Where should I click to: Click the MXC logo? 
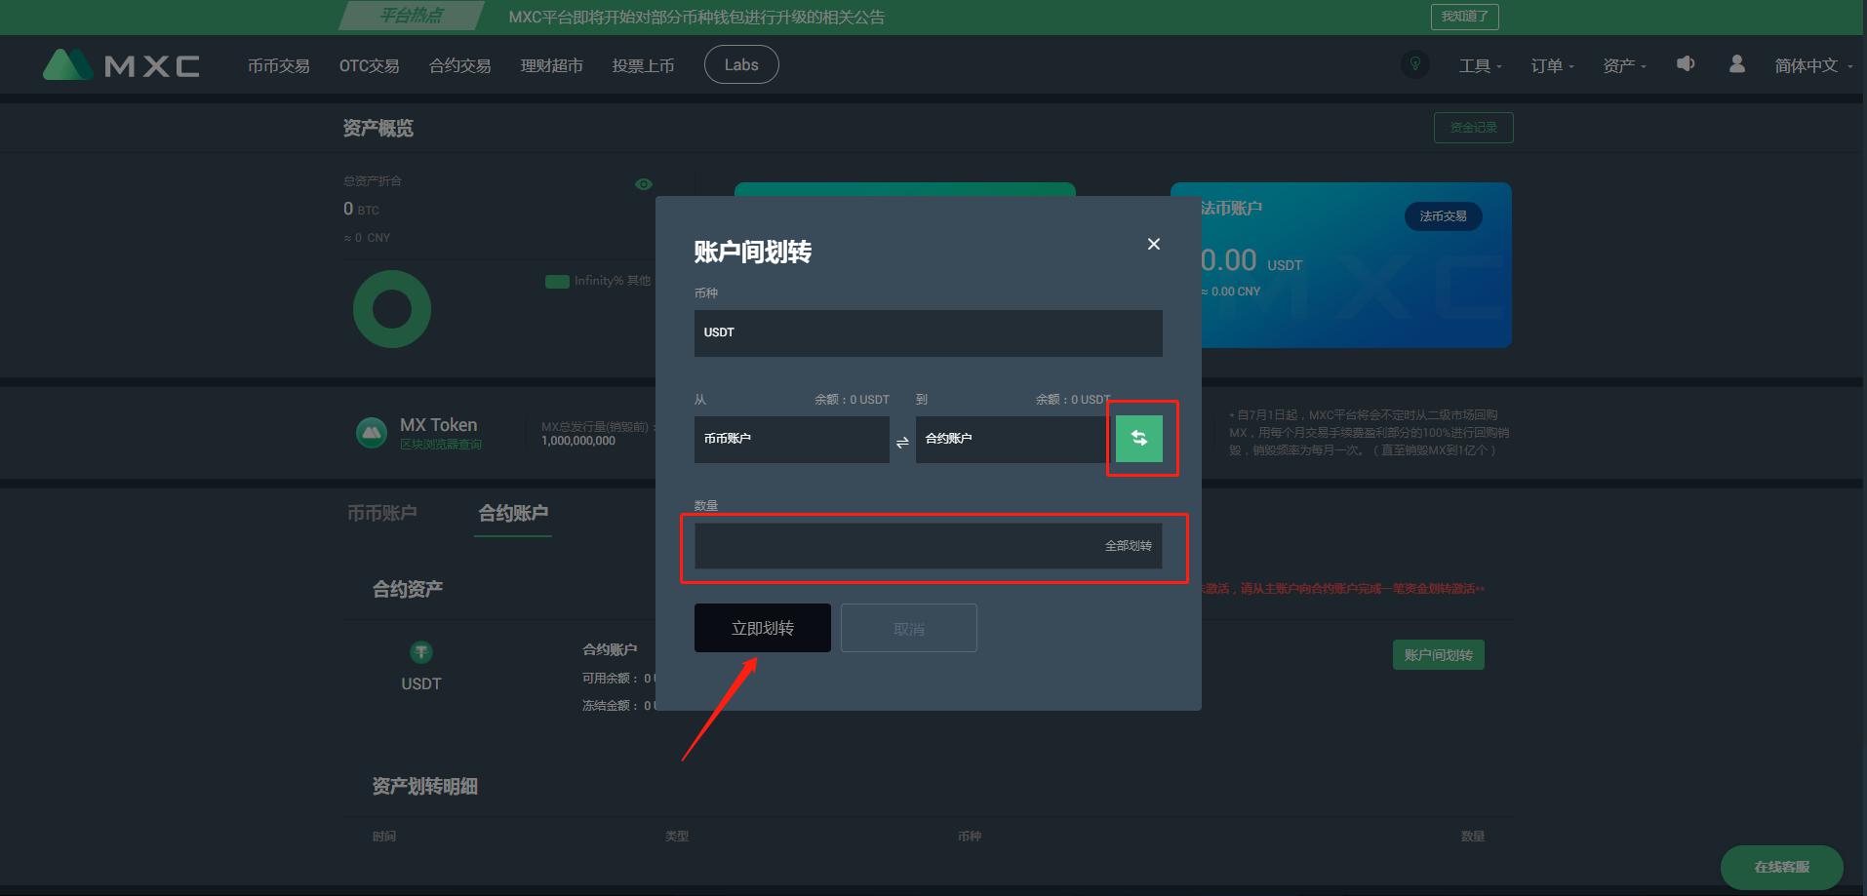[x=122, y=64]
